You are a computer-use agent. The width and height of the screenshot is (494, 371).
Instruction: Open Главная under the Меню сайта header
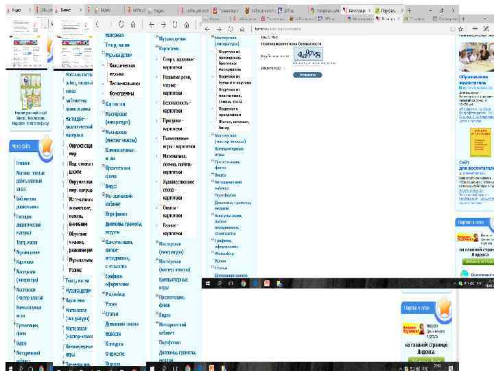(x=23, y=163)
